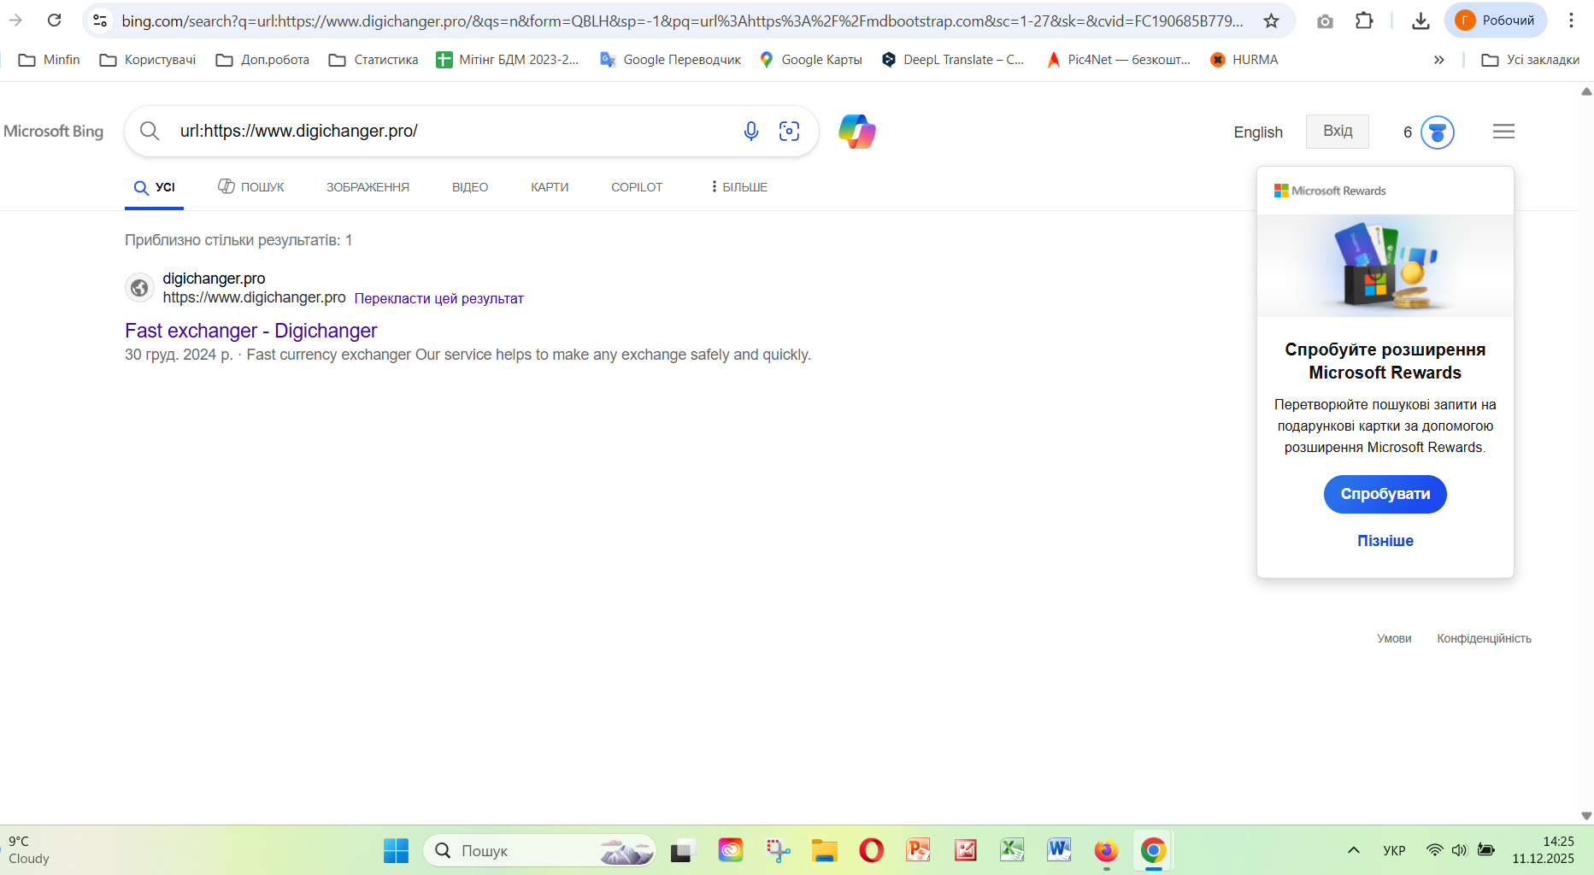Click the camera screenshot icon in toolbar

pos(1325,21)
